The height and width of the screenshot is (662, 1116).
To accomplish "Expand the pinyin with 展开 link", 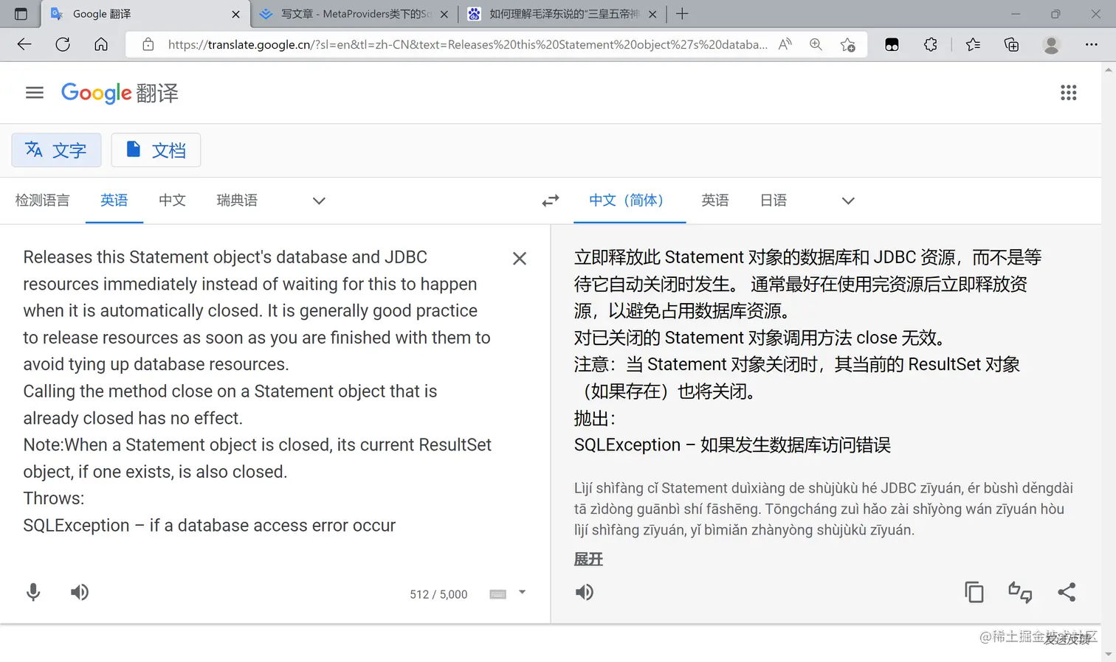I will tap(588, 559).
